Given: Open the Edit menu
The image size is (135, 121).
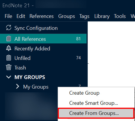Looking at the screenshot, I should click(21, 16).
